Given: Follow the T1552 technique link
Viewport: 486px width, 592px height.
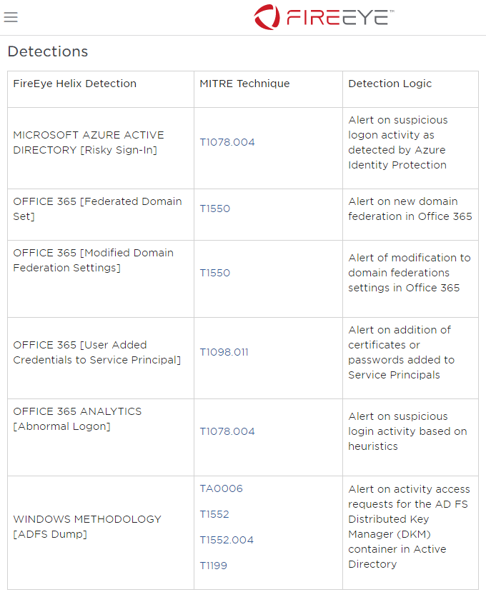Looking at the screenshot, I should click(214, 514).
